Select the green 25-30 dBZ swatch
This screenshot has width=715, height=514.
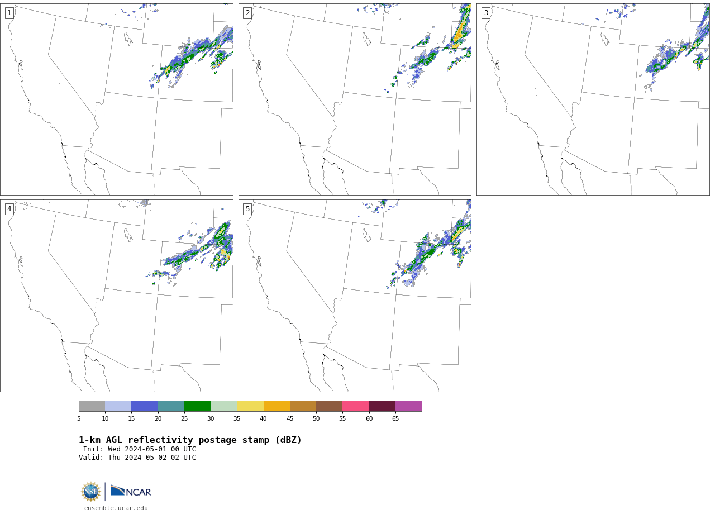(x=197, y=406)
